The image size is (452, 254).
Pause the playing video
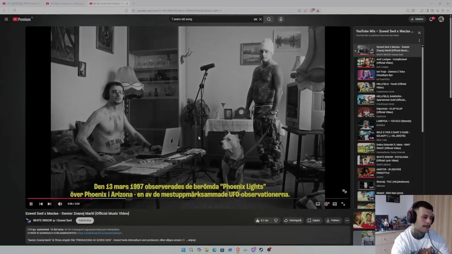tap(31, 204)
